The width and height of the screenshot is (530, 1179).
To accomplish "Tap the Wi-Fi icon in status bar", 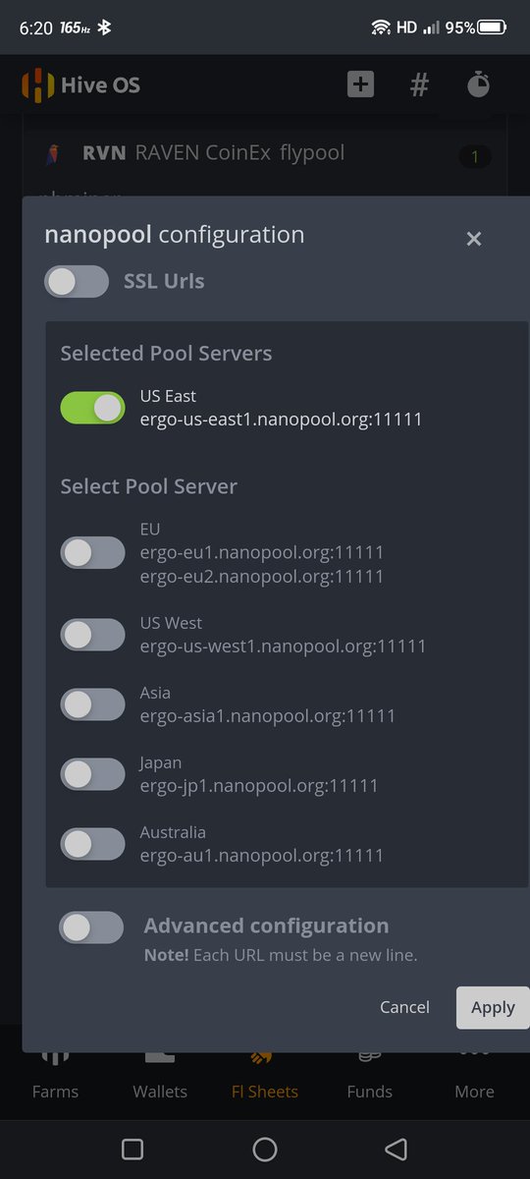I will [x=381, y=28].
